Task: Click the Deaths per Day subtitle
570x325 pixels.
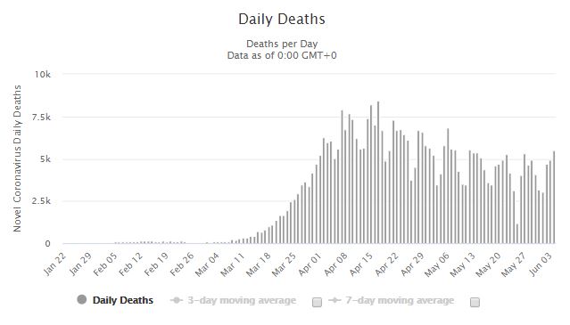Action: pos(282,44)
